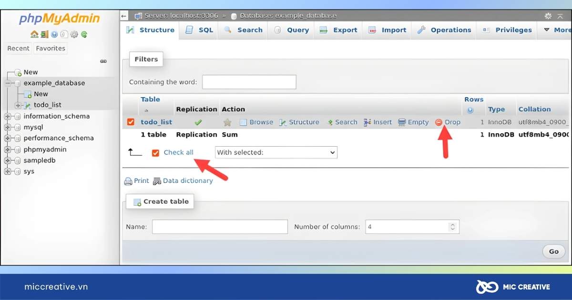Open the Operations tab
Viewport: 572px width, 300px height.
coord(444,30)
